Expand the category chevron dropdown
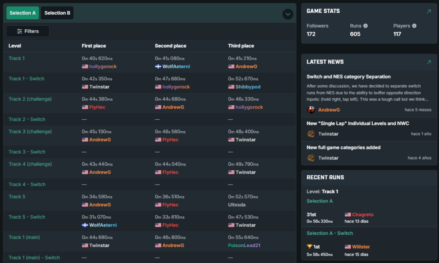This screenshot has width=439, height=263. tap(288, 14)
